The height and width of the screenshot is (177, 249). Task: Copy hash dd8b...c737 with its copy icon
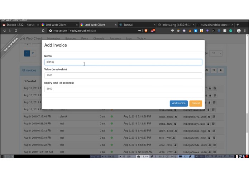pos(176,152)
